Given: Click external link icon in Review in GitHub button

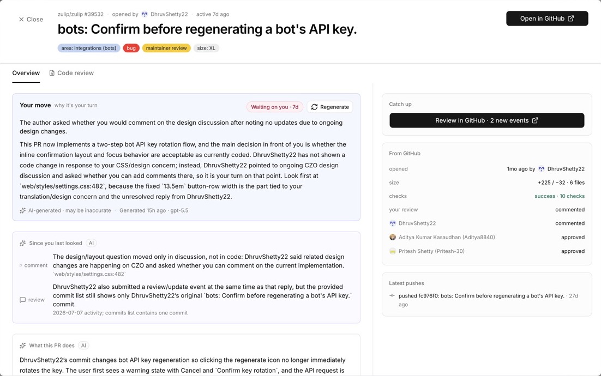Looking at the screenshot, I should click(535, 120).
